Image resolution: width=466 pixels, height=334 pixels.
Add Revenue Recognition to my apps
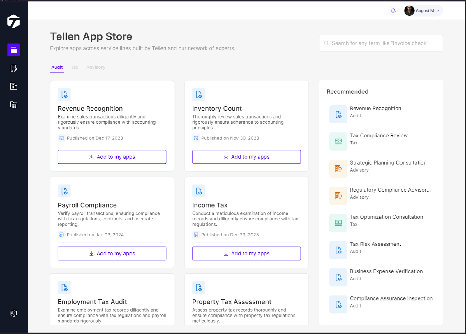(x=112, y=157)
